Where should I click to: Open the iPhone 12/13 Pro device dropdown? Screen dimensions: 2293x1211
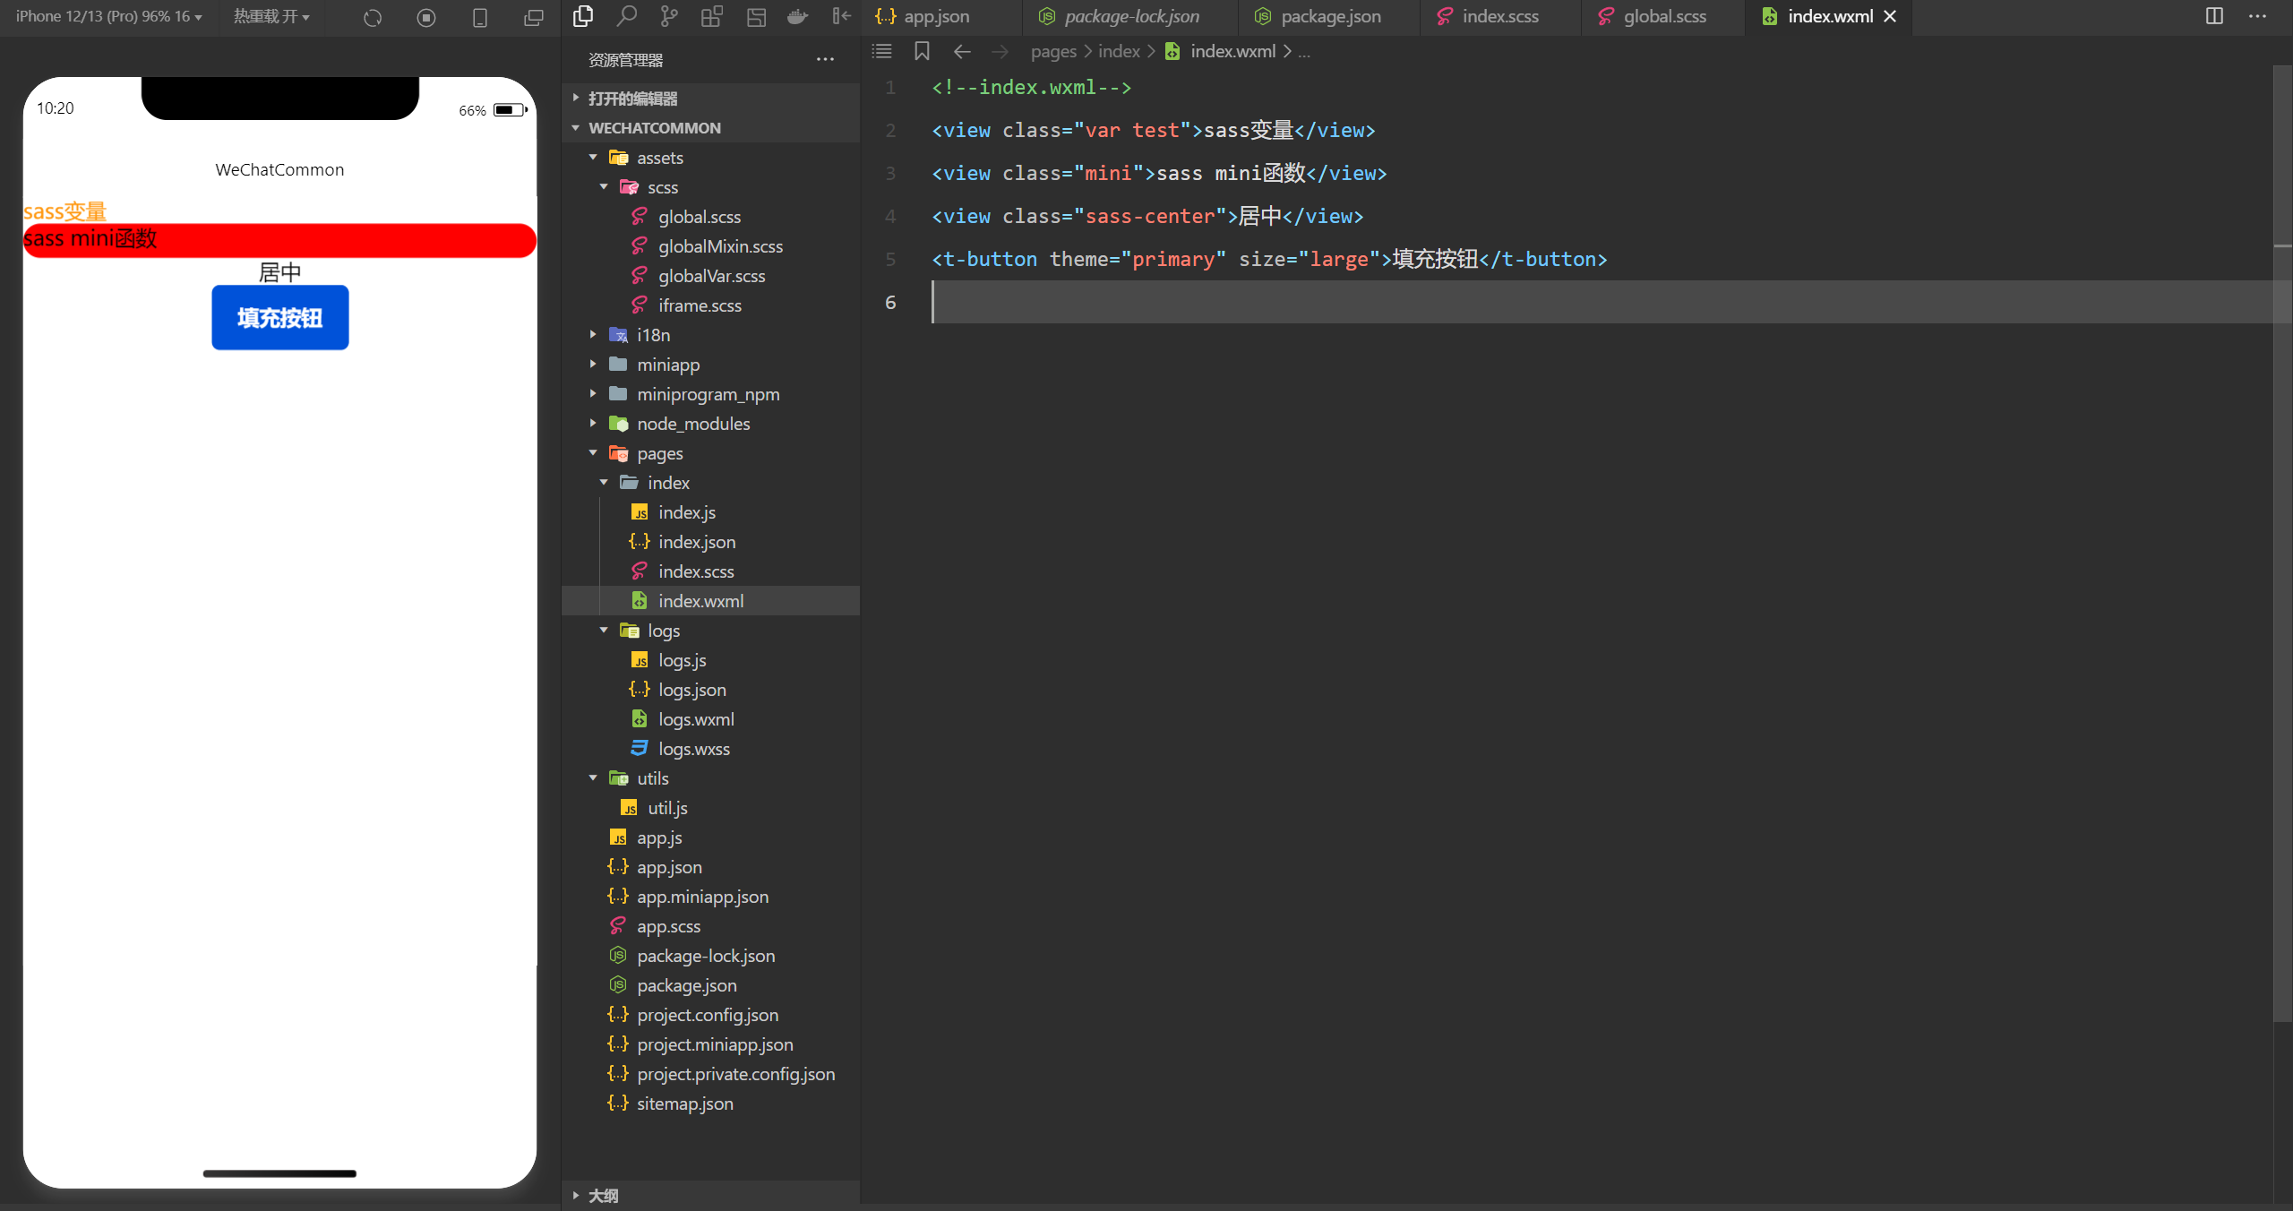coord(108,16)
